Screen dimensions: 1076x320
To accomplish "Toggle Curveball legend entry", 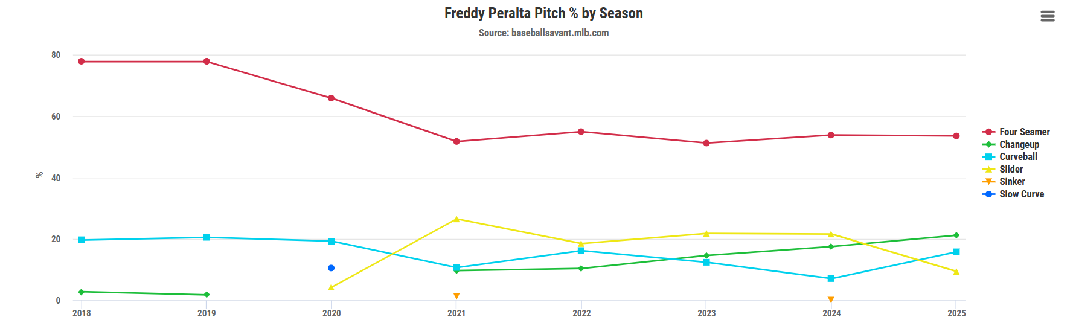I will (1018, 157).
